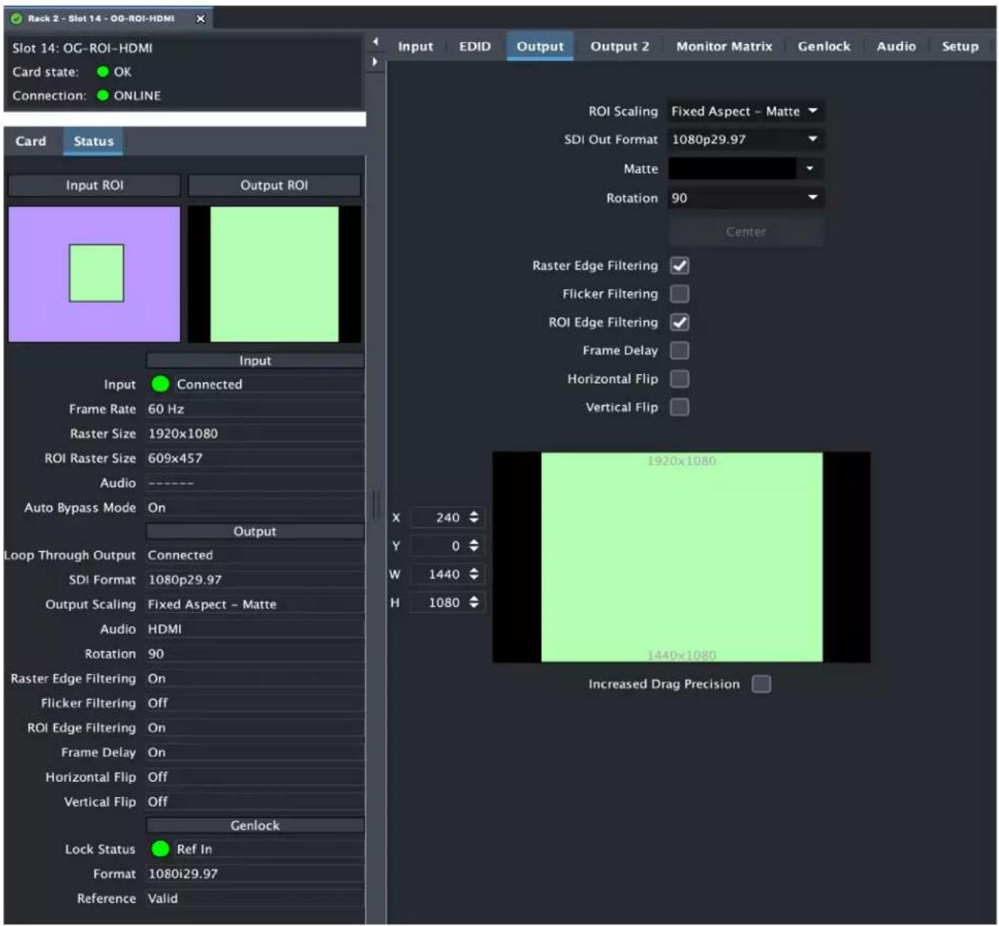Close the Rack 2 Slot 14 tab
The width and height of the screenshot is (999, 926).
(201, 19)
